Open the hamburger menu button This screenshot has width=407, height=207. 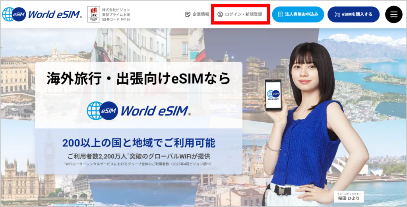tap(394, 14)
